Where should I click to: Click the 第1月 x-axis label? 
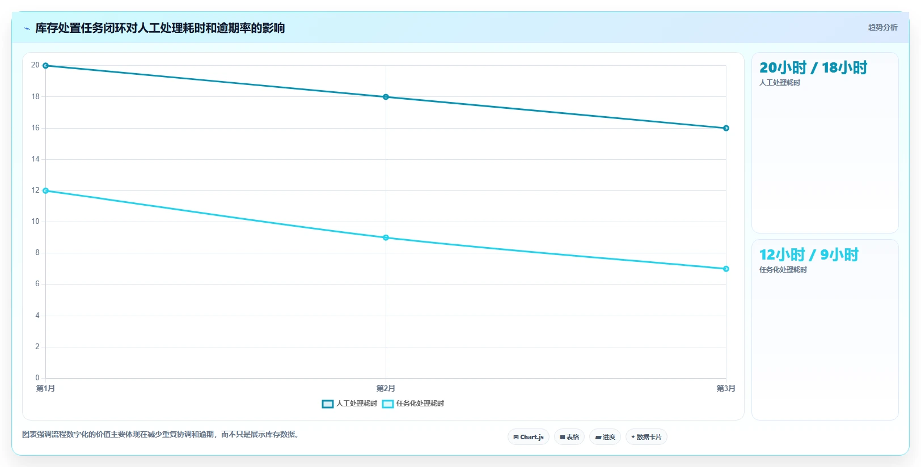45,388
